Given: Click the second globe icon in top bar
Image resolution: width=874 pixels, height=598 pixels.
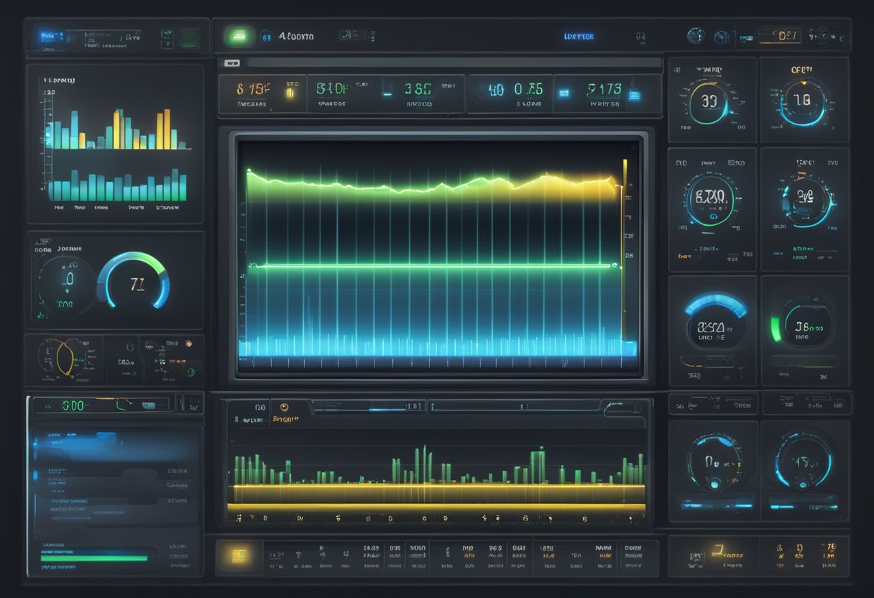Looking at the screenshot, I should (x=721, y=36).
